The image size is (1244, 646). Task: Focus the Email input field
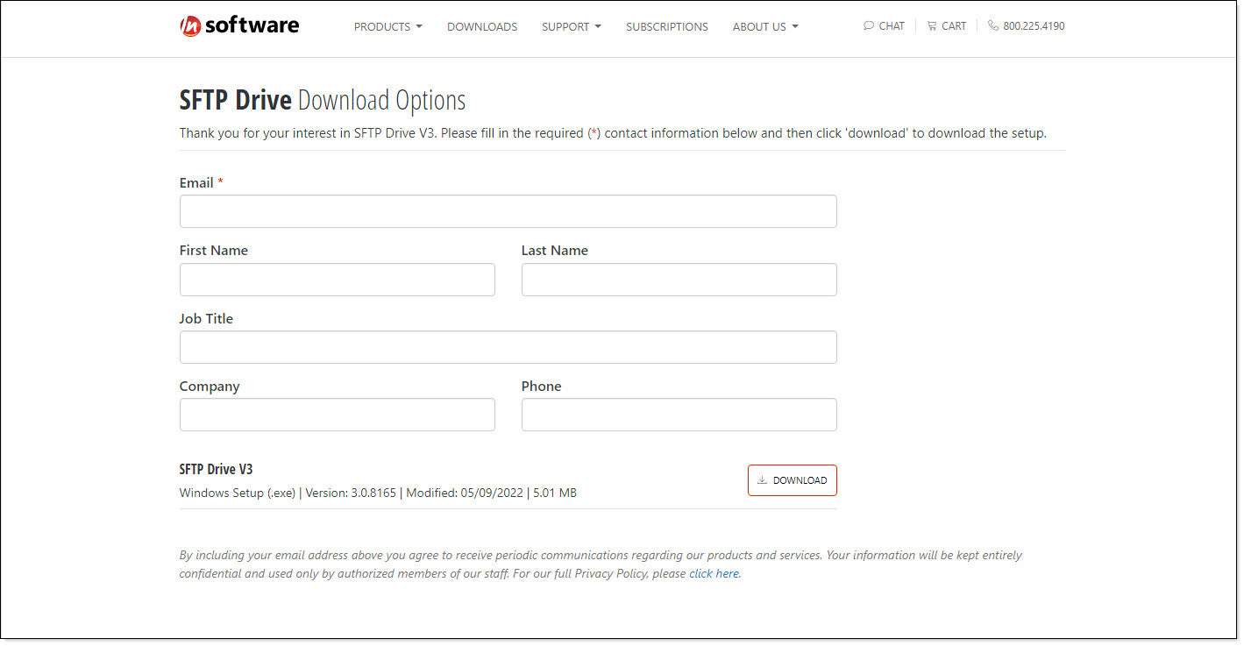pos(508,211)
